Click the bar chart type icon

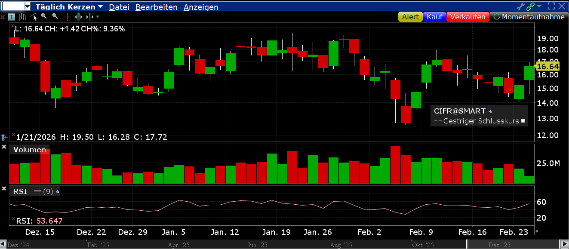tap(22, 17)
